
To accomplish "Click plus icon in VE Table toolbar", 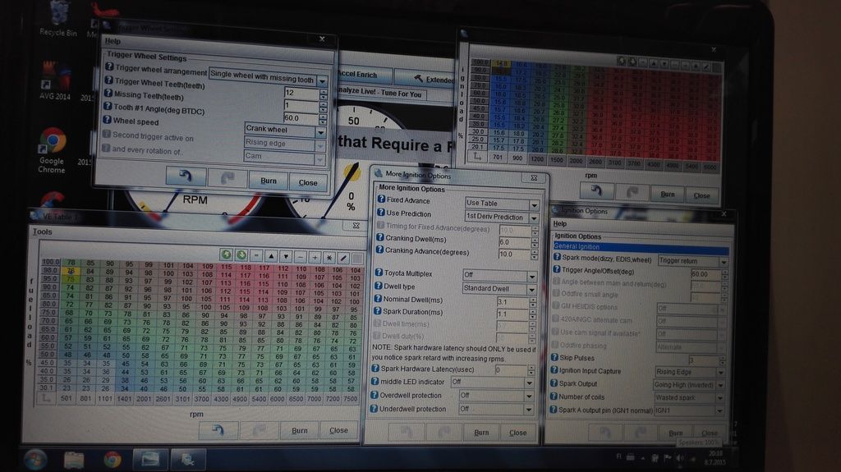I will click(x=315, y=258).
